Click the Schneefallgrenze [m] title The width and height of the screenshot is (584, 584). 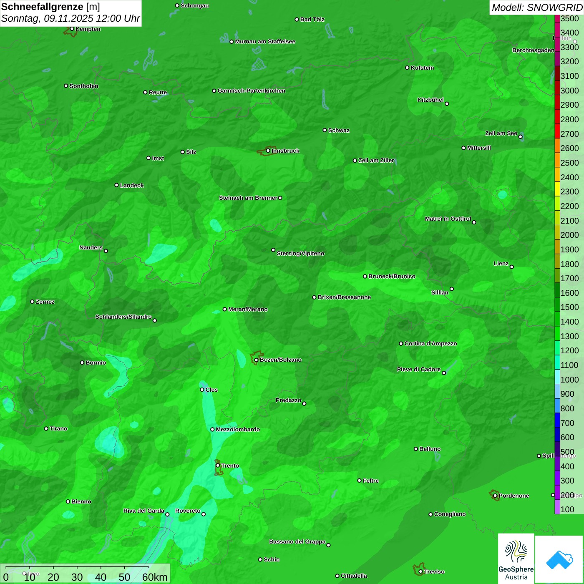coord(50,7)
